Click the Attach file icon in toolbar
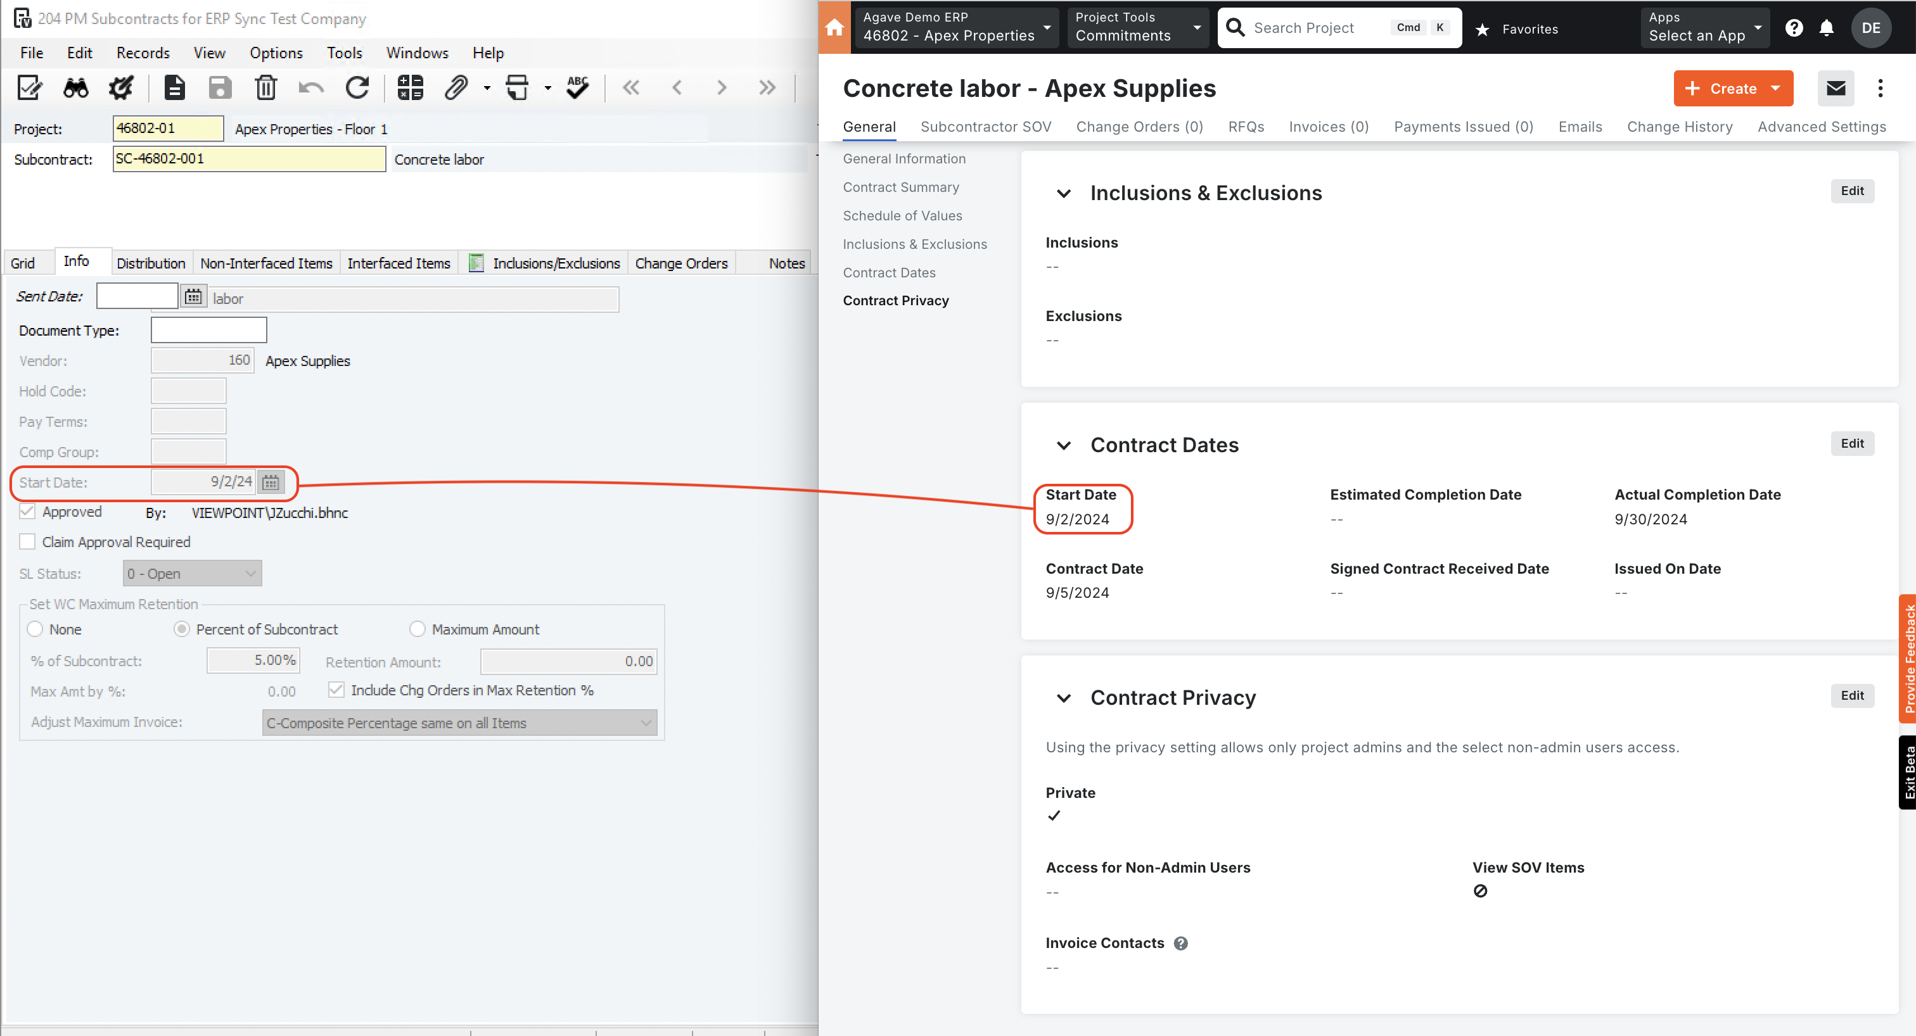This screenshot has height=1036, width=1916. click(x=456, y=85)
